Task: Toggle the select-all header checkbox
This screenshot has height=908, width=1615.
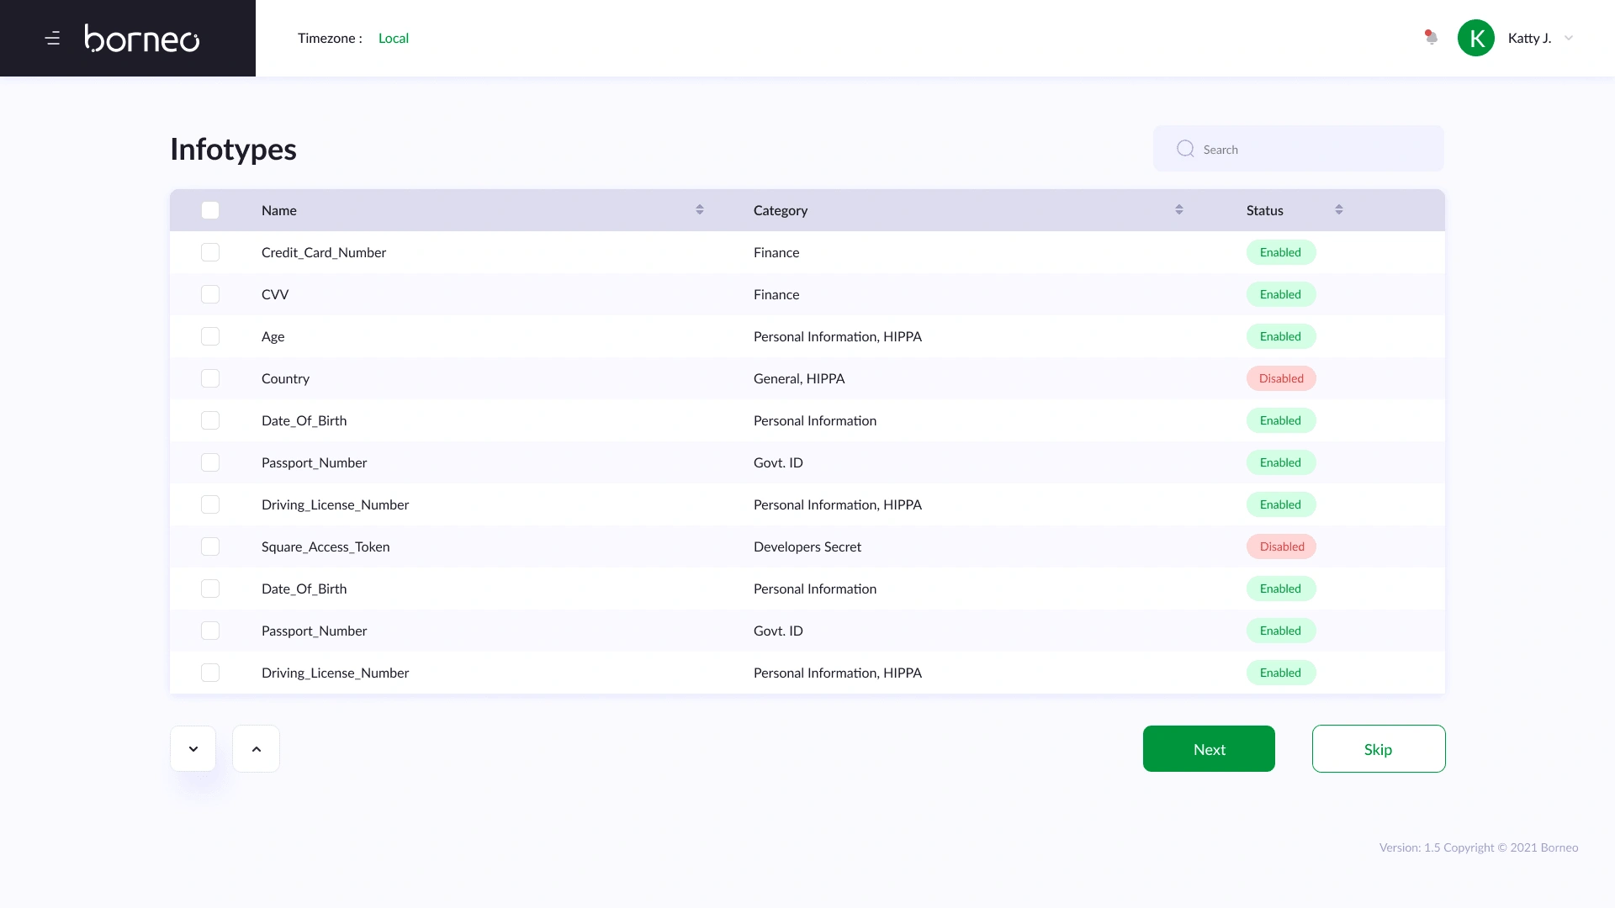Action: 210,210
